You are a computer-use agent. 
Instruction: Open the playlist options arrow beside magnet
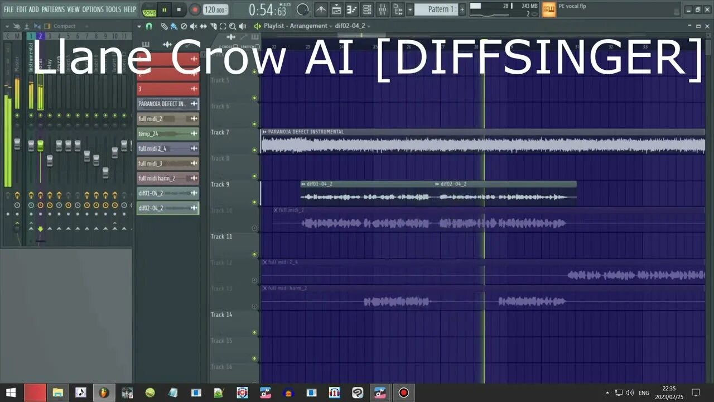coord(139,26)
